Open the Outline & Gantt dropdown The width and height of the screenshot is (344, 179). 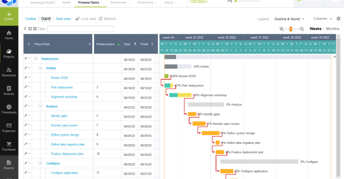coord(289,19)
